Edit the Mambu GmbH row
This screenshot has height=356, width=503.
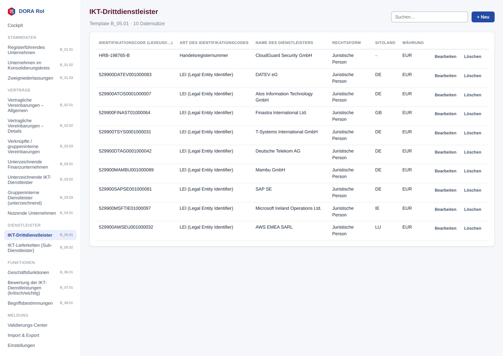pyautogui.click(x=445, y=171)
